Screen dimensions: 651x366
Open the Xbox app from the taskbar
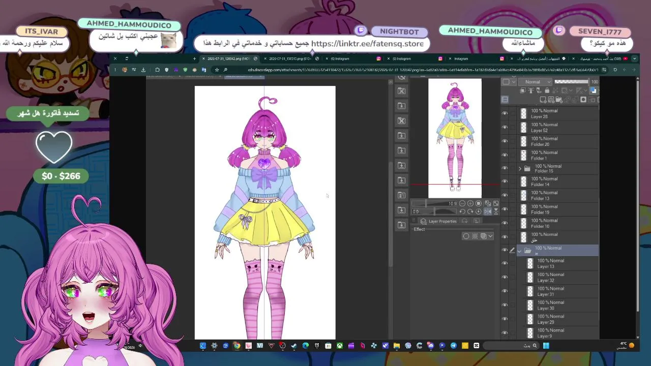tap(339, 346)
